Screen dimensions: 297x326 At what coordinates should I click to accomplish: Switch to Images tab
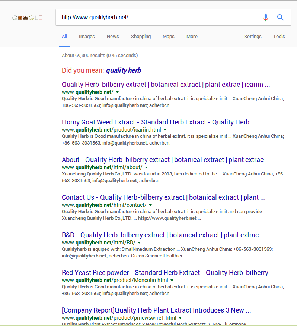pyautogui.click(x=87, y=37)
